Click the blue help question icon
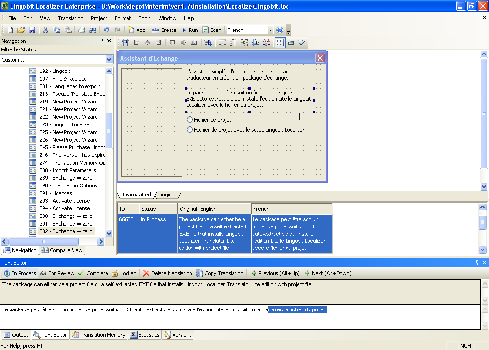Screen dimensions: 489x350 tap(280, 30)
